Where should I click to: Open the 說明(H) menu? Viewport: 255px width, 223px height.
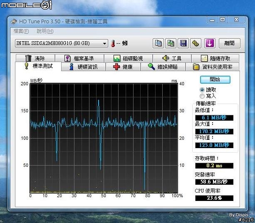coord(45,31)
